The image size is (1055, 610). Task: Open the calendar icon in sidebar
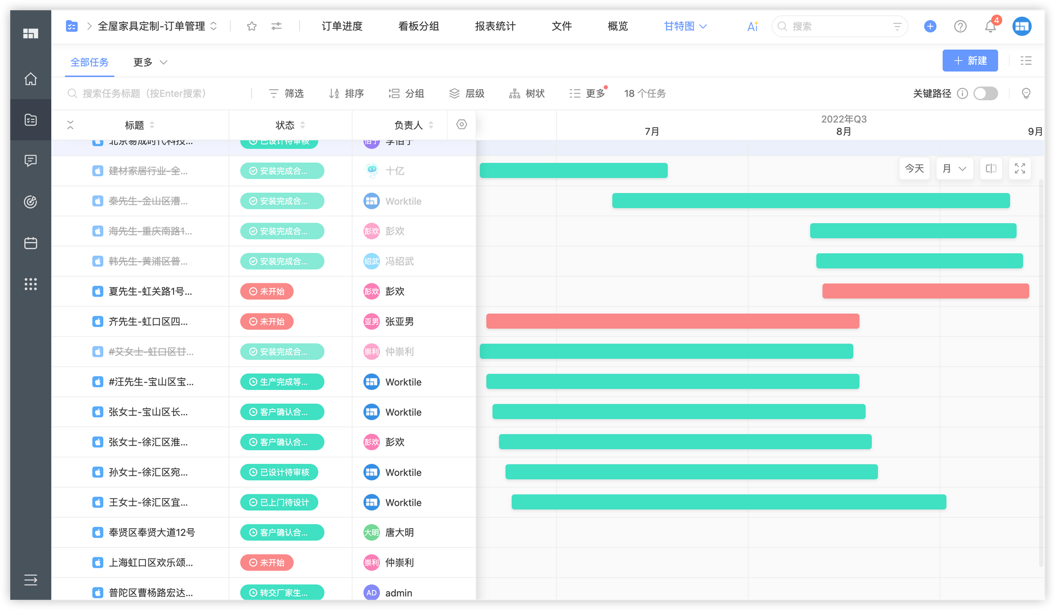click(x=31, y=243)
